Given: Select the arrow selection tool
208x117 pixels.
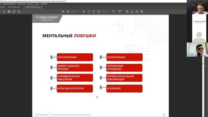Looking at the screenshot, I should 84,12.
